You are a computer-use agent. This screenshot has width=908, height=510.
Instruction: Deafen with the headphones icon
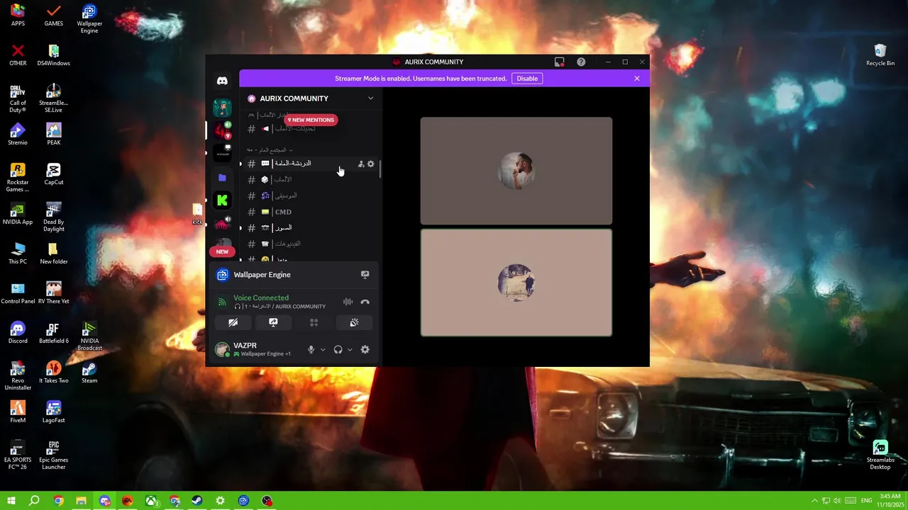point(338,349)
